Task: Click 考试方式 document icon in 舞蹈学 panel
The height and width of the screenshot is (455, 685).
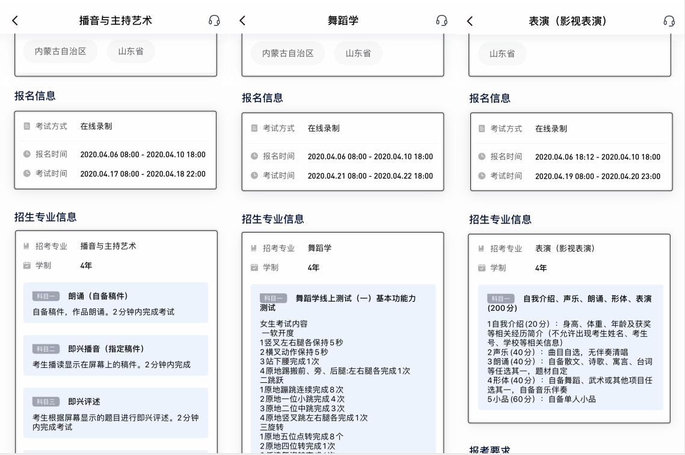Action: pyautogui.click(x=254, y=129)
